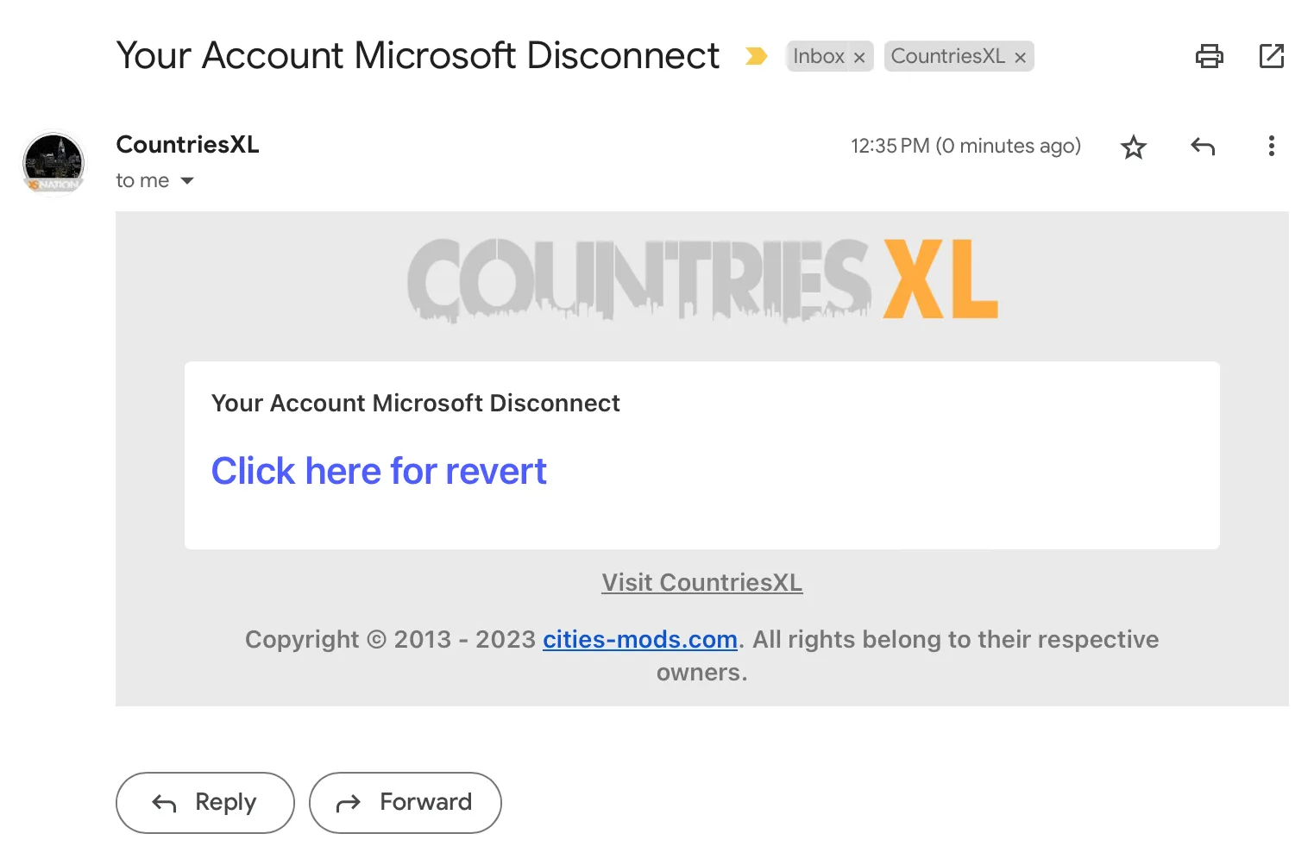1314x865 pixels.
Task: Star the CountriesXL message
Action: tap(1133, 147)
